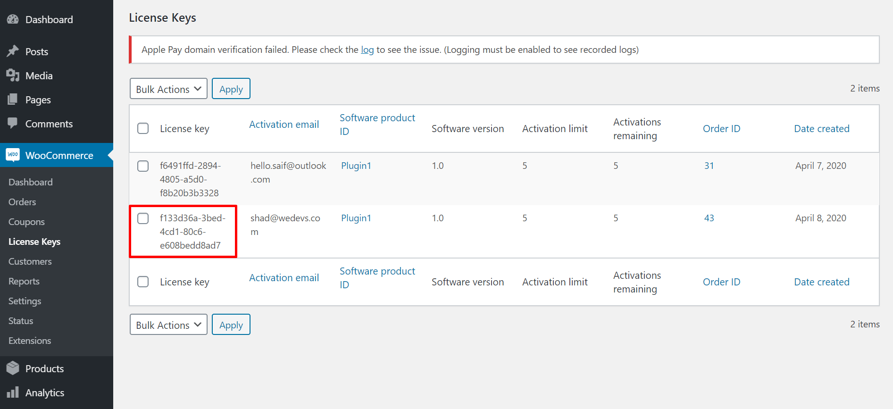
Task: Toggle the select-all checkbox in the table header
Action: pos(143,128)
